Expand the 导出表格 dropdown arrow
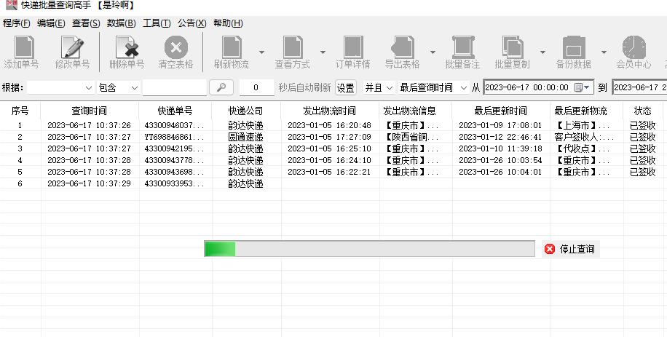Screen dimensions: 667x337 point(433,52)
